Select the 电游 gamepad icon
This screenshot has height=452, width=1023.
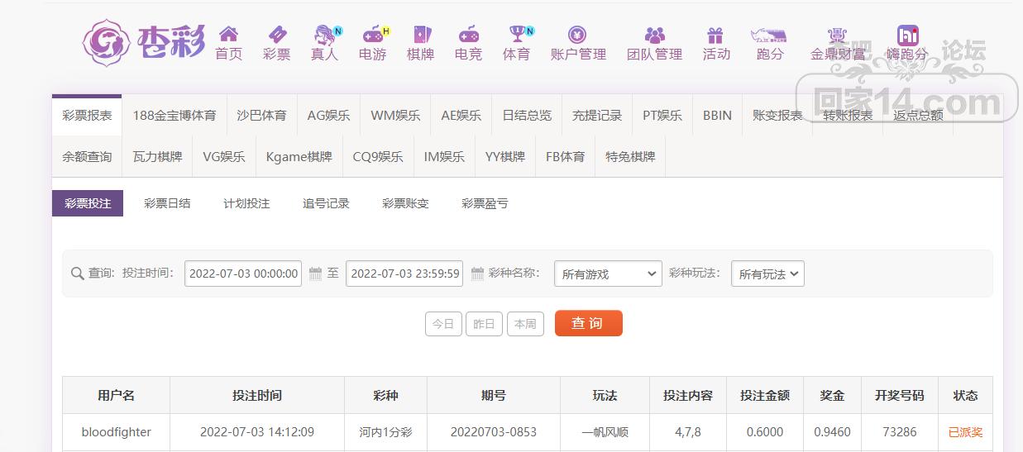pos(373,35)
